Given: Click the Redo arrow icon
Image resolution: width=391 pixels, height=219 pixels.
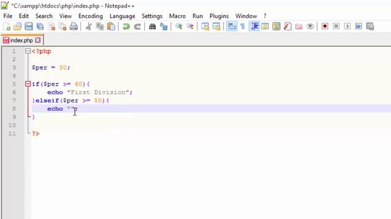Looking at the screenshot, I should (137, 26).
